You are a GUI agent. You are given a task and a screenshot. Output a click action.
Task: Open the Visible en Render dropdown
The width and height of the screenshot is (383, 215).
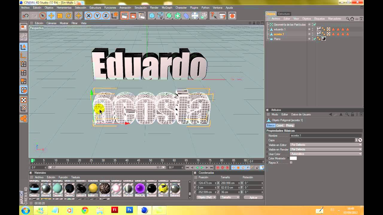(x=326, y=149)
